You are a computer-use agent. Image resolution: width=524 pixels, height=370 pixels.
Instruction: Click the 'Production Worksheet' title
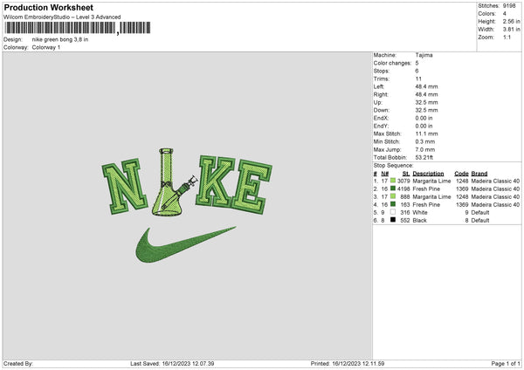coord(48,7)
